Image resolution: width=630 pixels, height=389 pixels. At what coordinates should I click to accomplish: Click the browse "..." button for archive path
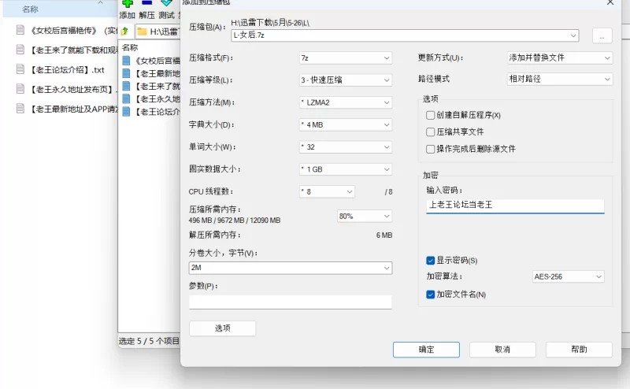pyautogui.click(x=602, y=35)
